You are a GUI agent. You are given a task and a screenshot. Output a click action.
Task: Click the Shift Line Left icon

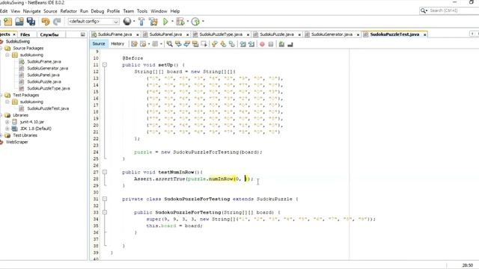point(242,44)
